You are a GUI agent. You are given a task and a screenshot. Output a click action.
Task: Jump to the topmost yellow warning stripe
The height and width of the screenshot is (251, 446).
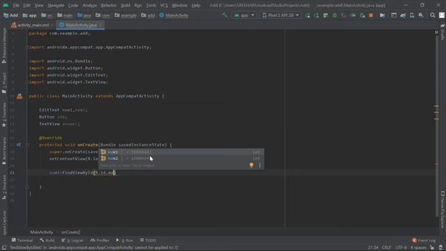[x=437, y=106]
